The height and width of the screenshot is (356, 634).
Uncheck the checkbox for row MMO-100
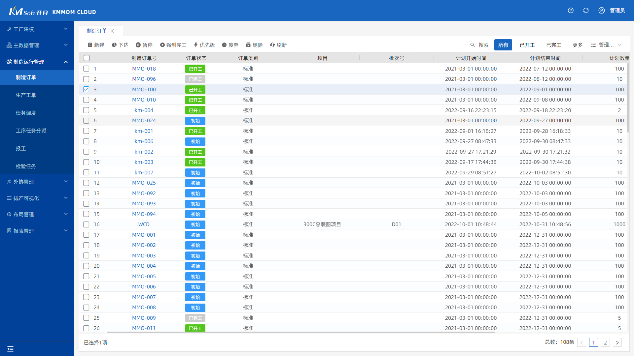(86, 89)
